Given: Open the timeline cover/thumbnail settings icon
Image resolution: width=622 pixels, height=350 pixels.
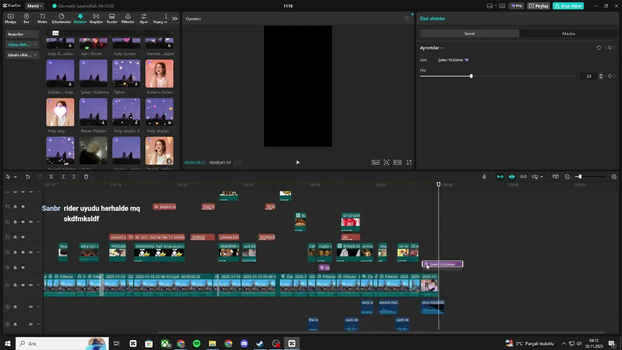Looking at the screenshot, I should pos(555,176).
